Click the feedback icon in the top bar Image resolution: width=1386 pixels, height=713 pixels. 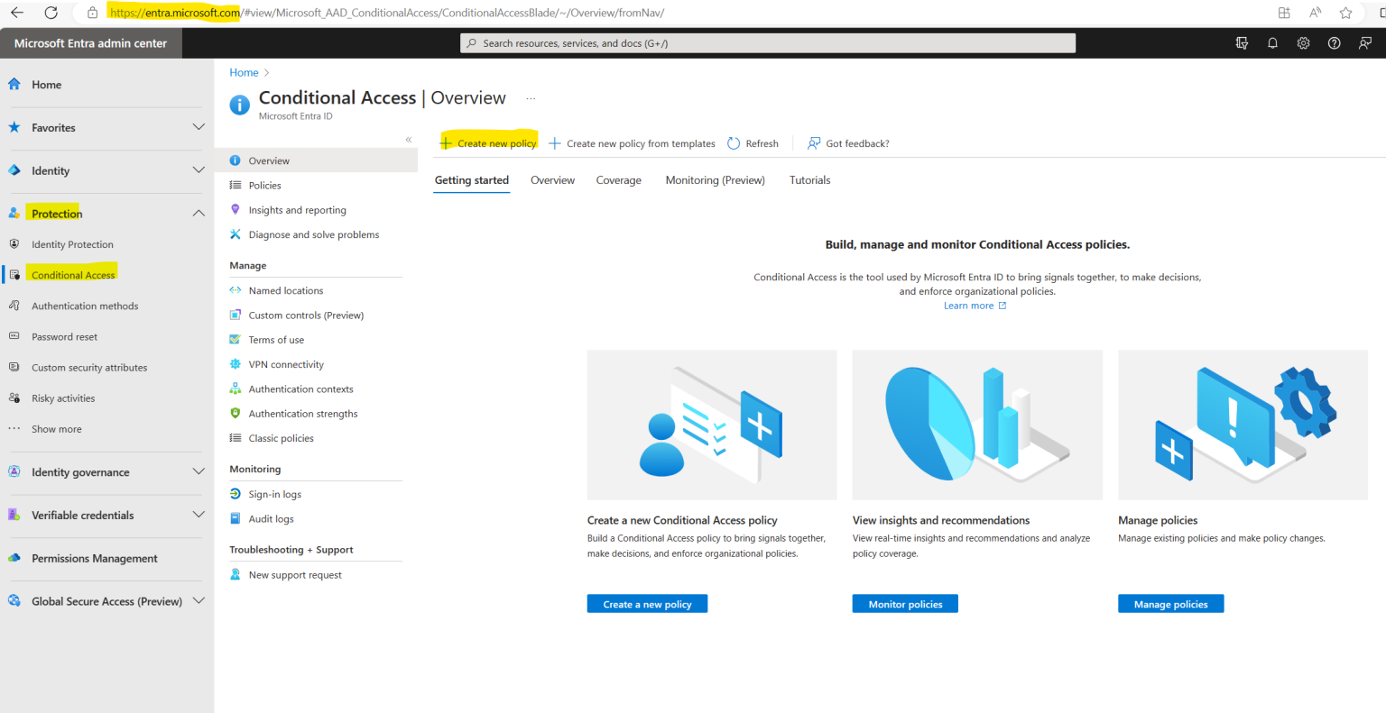point(1365,42)
